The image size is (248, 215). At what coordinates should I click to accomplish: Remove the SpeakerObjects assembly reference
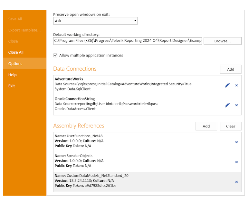(236, 162)
